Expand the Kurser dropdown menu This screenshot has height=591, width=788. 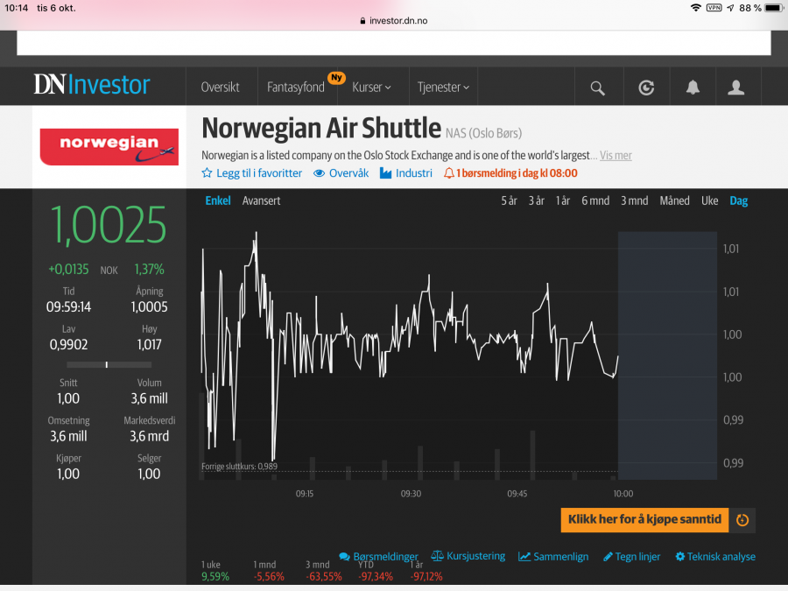371,88
